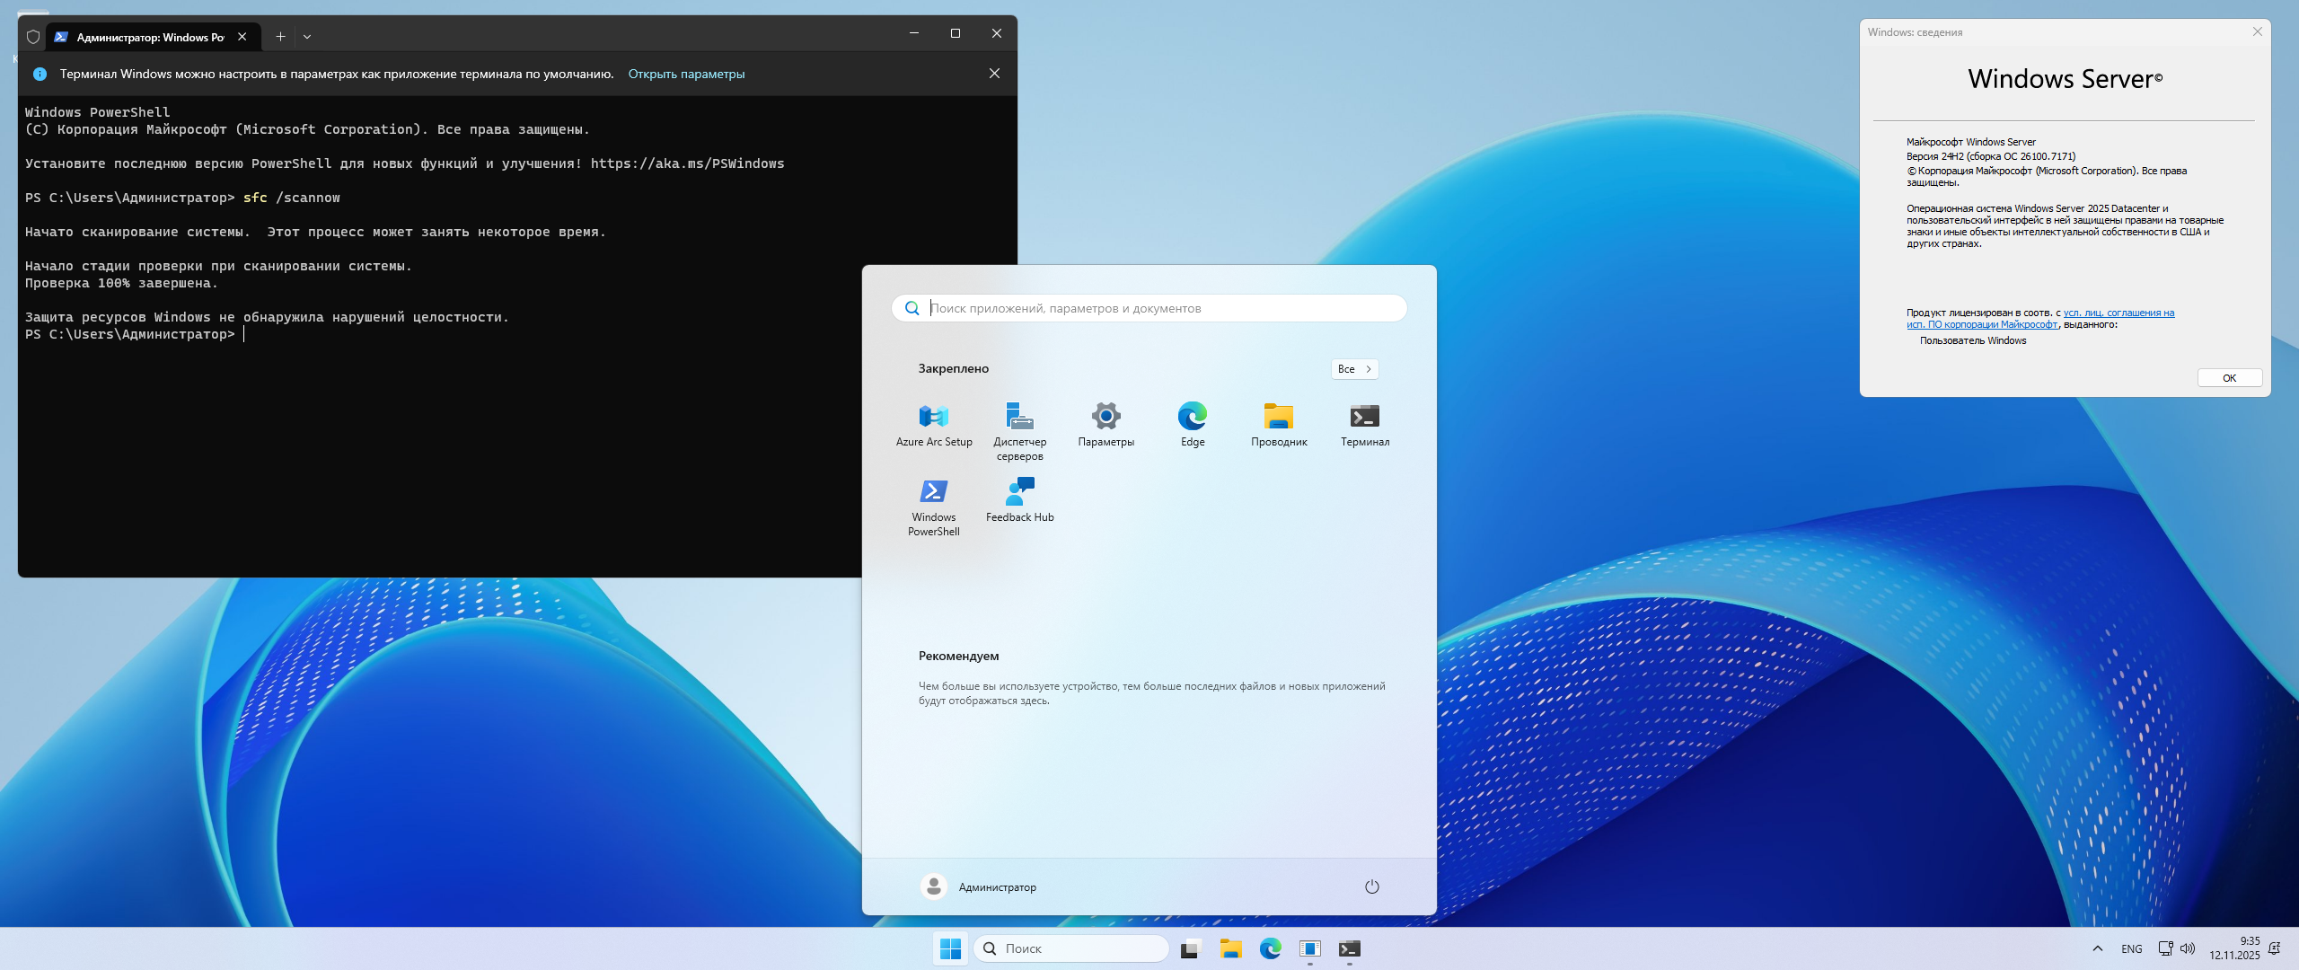Show hidden system tray icons
This screenshot has width=2299, height=970.
click(x=2097, y=948)
